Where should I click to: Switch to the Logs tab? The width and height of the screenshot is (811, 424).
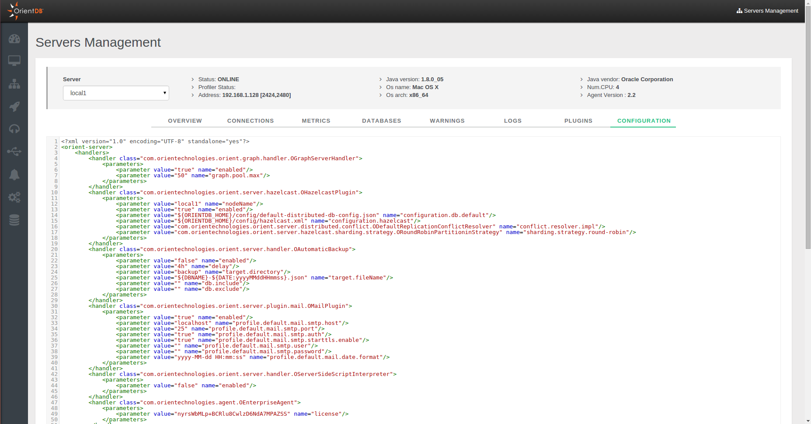click(x=513, y=121)
